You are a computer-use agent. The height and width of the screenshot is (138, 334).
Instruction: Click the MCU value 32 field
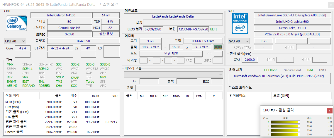[110, 28]
